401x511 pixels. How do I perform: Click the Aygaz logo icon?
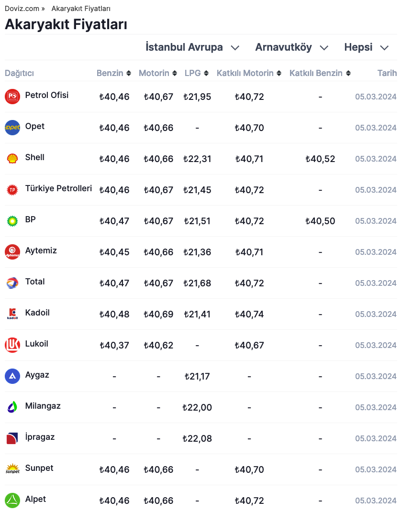point(12,376)
